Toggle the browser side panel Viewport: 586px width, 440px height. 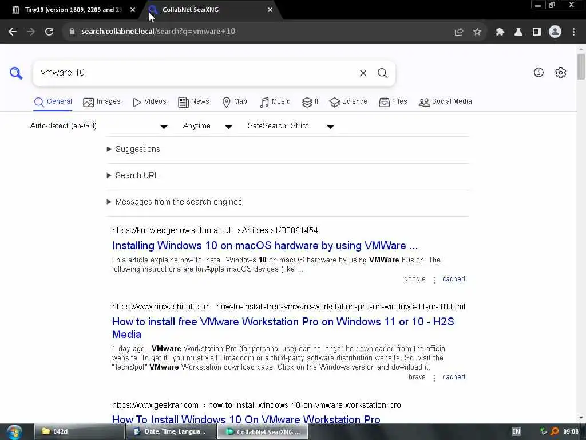pos(537,32)
